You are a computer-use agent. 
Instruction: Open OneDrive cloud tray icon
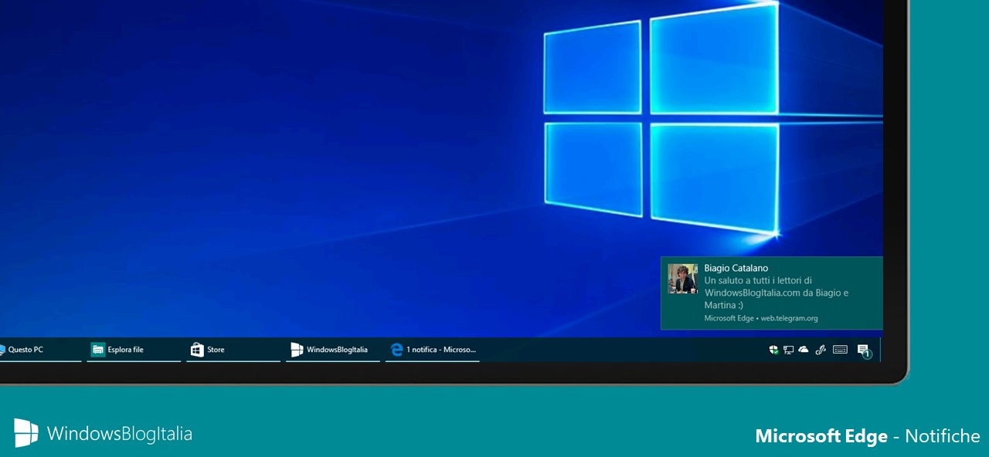(804, 350)
